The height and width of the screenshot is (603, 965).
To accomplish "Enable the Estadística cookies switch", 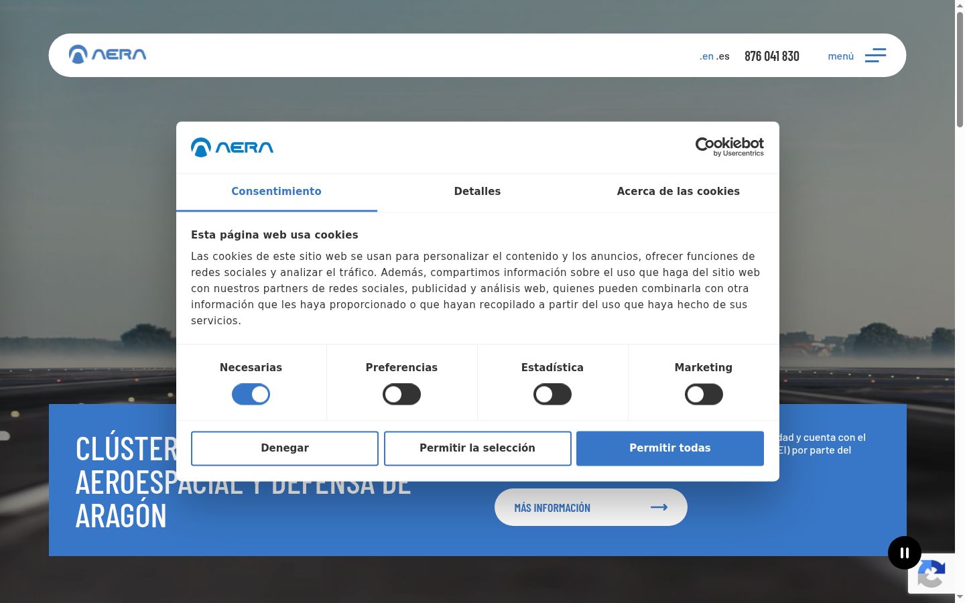I will click(x=552, y=395).
